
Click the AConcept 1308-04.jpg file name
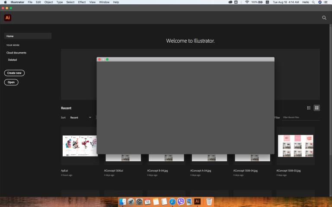click(246, 170)
